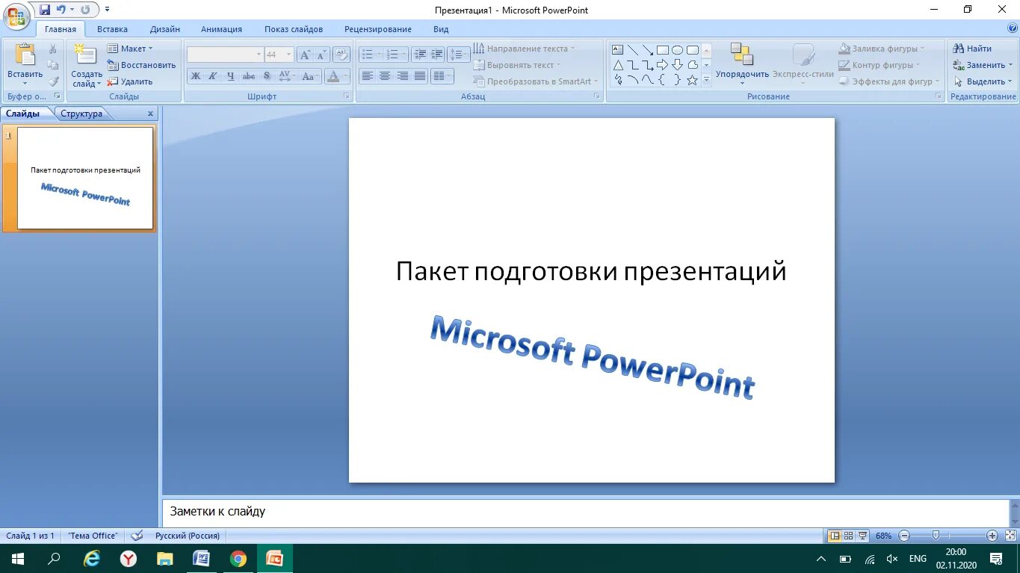Click the Восстановить reset button
This screenshot has height=573, width=1020.
[x=141, y=65]
